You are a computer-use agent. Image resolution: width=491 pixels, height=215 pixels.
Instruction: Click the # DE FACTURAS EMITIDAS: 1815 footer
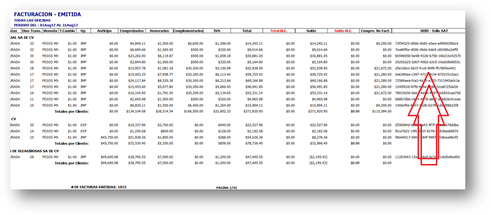coord(99,187)
